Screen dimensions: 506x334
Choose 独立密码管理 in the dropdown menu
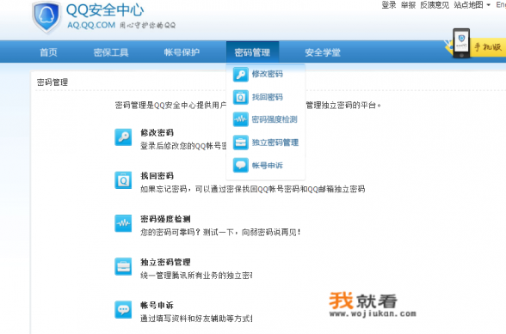(x=275, y=143)
